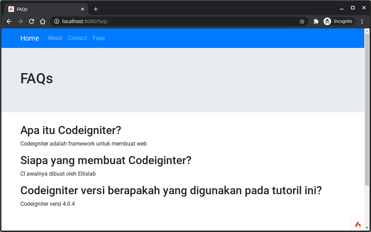Click the Faqs navbar link
This screenshot has width=371, height=232.
click(x=99, y=38)
